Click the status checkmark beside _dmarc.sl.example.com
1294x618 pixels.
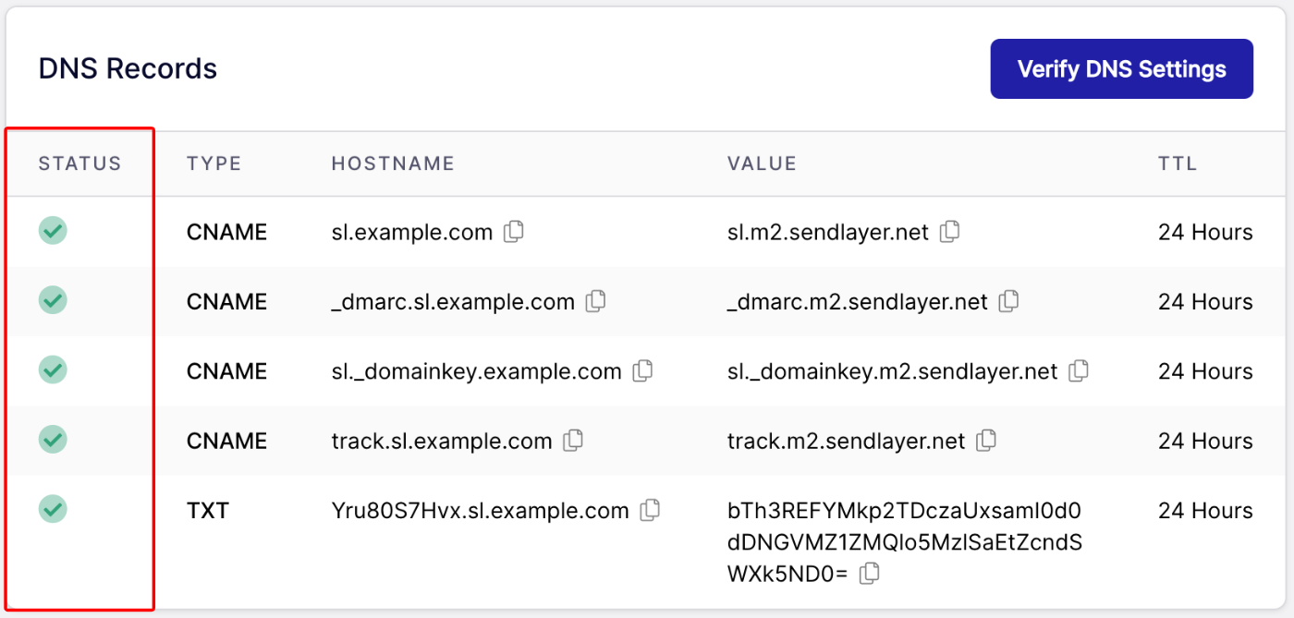click(53, 301)
